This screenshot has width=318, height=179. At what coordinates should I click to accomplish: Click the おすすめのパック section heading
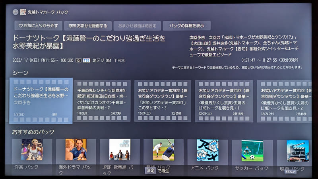[33, 132]
